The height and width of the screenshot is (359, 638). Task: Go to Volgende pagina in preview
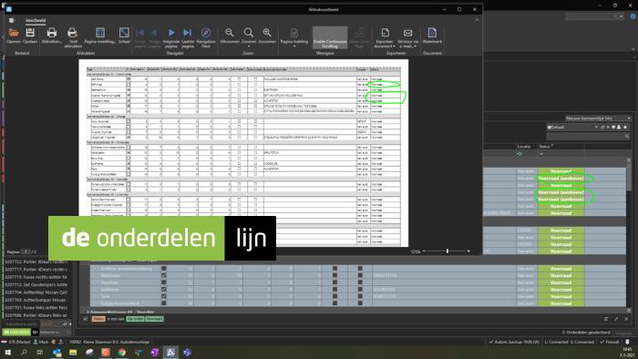(171, 33)
